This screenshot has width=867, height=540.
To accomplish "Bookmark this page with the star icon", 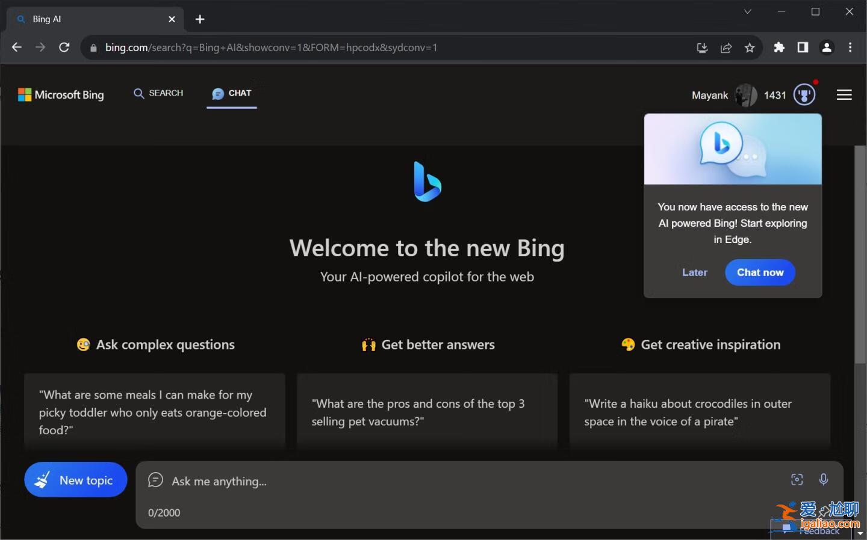I will (x=750, y=48).
